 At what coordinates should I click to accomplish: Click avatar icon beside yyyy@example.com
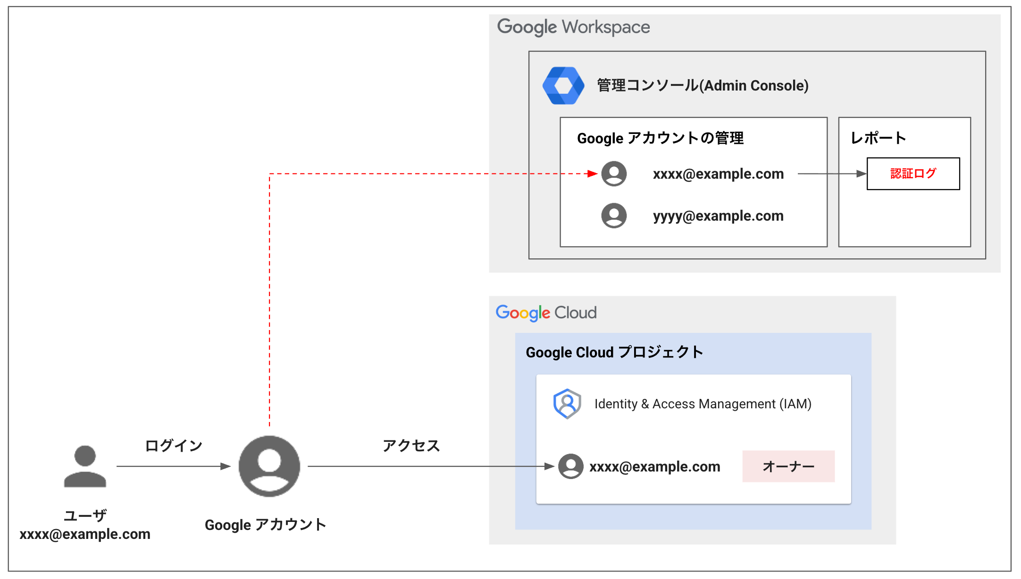(613, 216)
